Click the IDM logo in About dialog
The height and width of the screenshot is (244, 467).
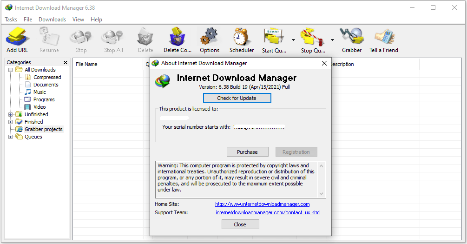tap(163, 81)
